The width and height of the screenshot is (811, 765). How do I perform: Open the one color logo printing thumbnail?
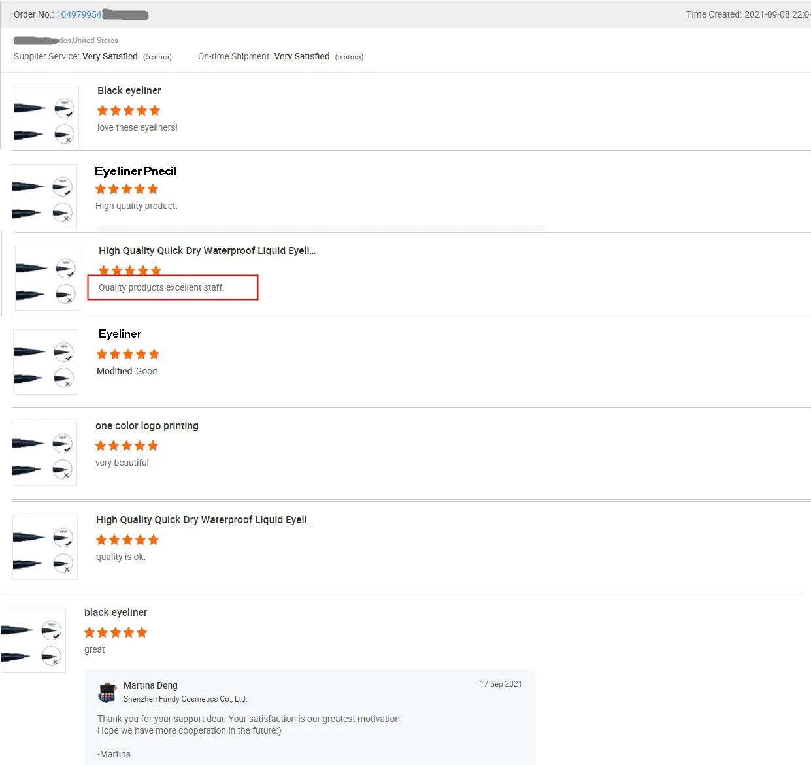coord(44,453)
